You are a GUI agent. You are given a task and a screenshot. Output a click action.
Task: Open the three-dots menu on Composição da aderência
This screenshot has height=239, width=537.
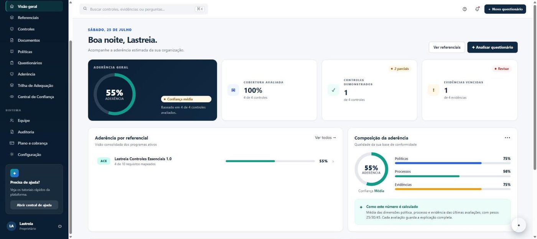(507, 138)
